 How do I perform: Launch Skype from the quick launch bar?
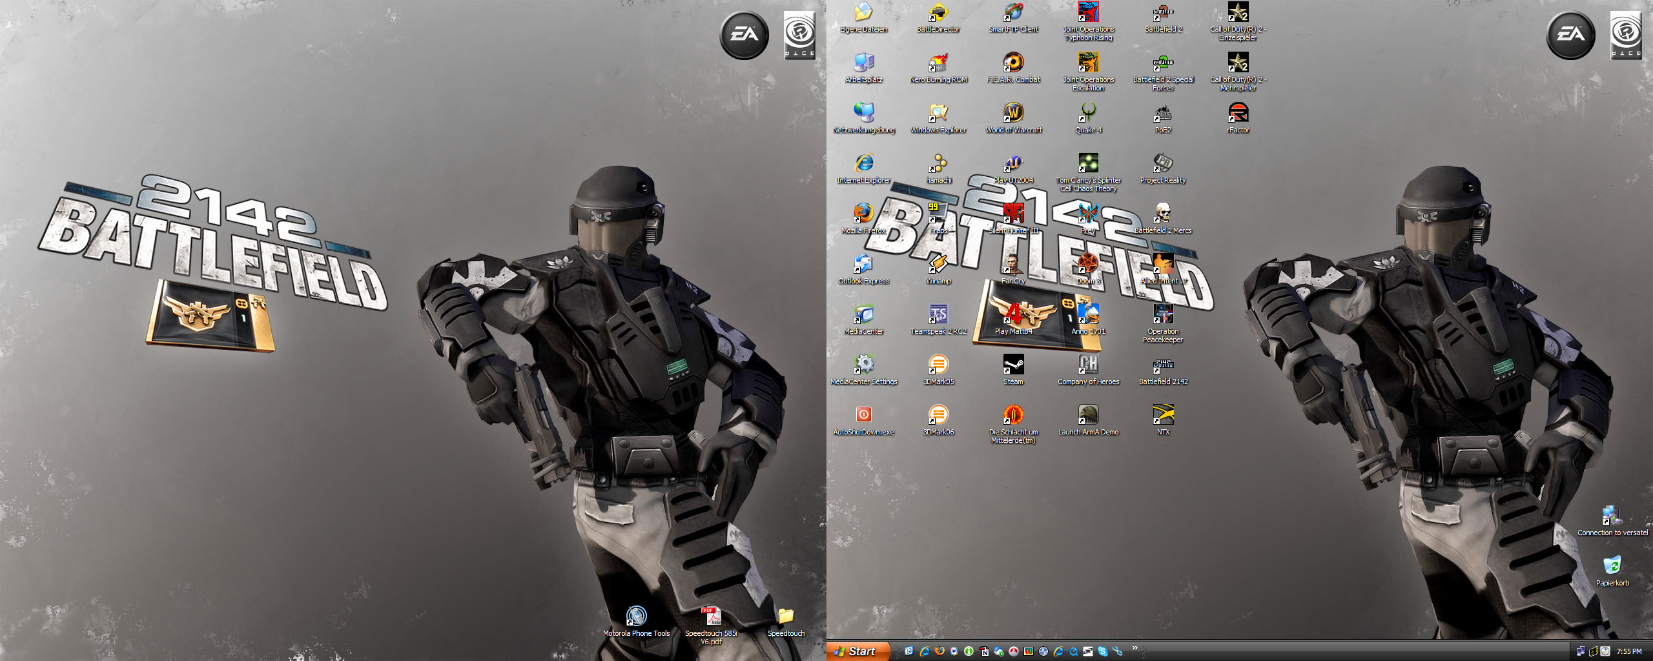1102,651
